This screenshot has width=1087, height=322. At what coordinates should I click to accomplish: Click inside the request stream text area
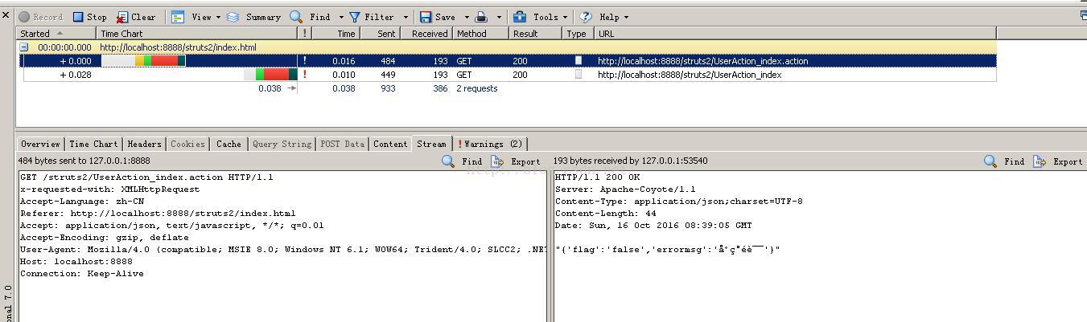(x=282, y=246)
